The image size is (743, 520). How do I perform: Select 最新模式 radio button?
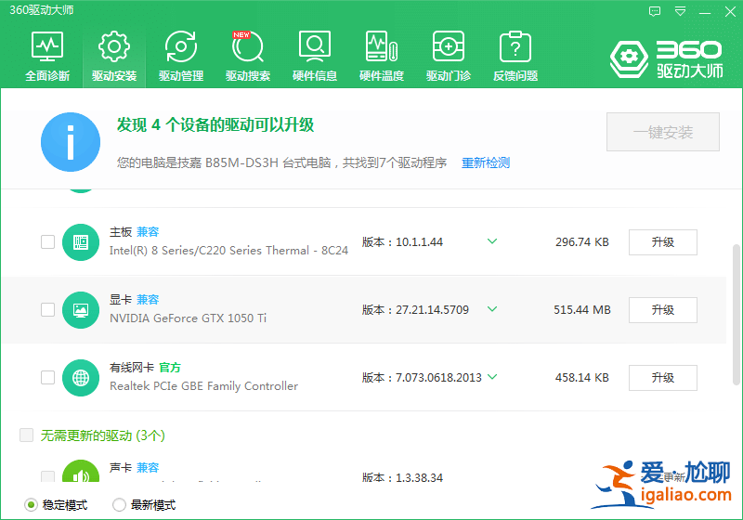pyautogui.click(x=119, y=505)
